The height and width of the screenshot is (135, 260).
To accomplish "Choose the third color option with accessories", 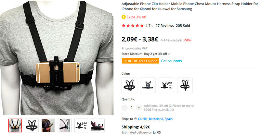I will pos(166,85).
